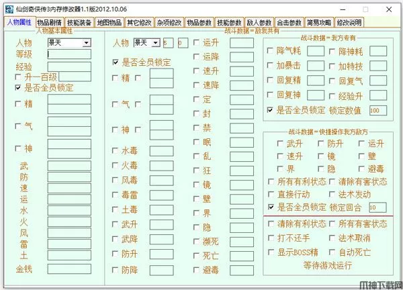
Task: Select the 地图物品 tab
Action: pos(109,23)
